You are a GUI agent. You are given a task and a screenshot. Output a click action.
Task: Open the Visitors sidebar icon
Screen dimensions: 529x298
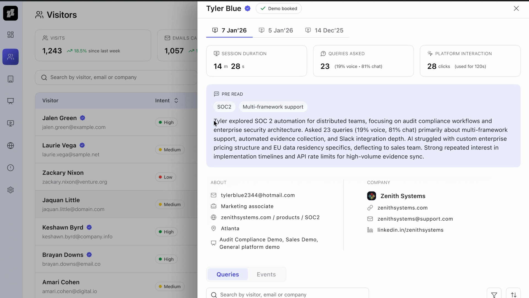pos(10,57)
